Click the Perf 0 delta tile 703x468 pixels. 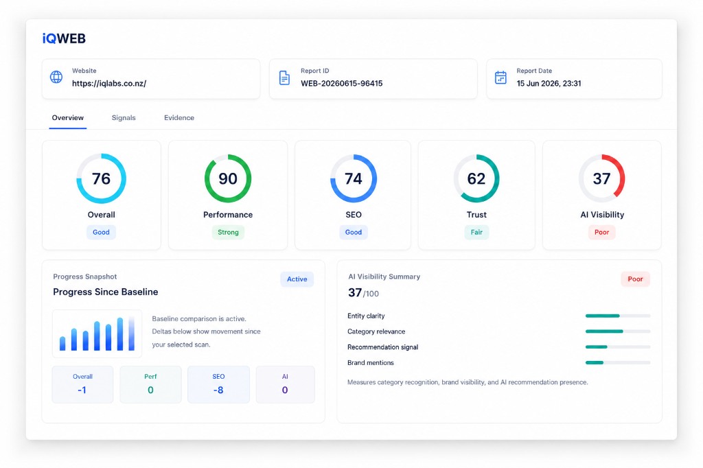tap(150, 384)
